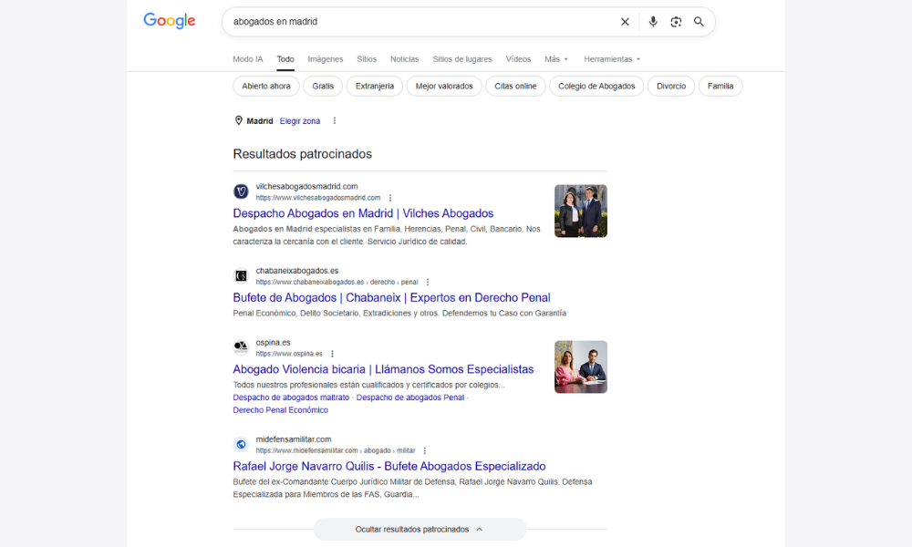Open Rafael Jorge Navarro Quilis result link
The width and height of the screenshot is (912, 547).
(x=389, y=466)
